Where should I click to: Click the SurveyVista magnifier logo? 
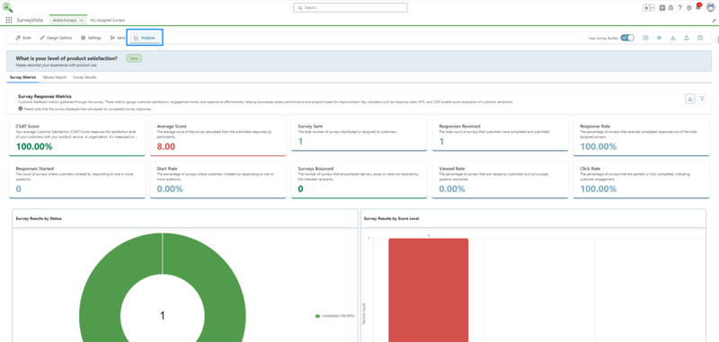[8, 8]
